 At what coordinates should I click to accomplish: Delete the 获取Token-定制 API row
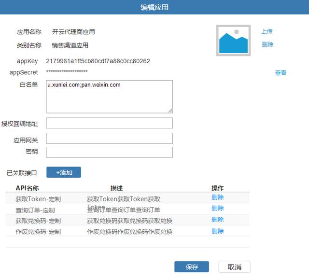coord(218,197)
